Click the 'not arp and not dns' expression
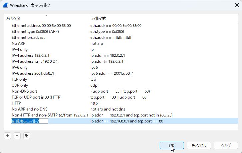 [108, 109]
